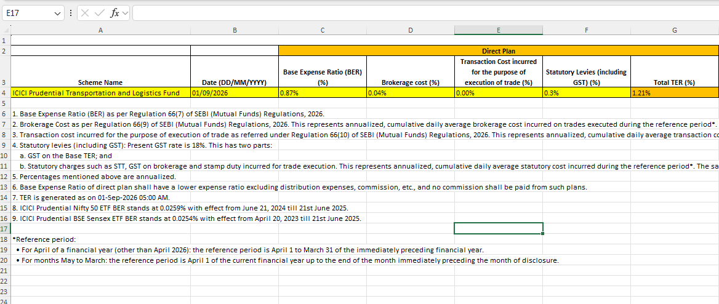Click the Enter checkmark formula bar icon

pos(99,14)
